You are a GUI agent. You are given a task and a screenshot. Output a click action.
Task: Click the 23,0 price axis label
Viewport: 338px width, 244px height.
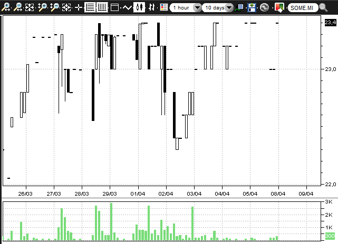point(330,69)
